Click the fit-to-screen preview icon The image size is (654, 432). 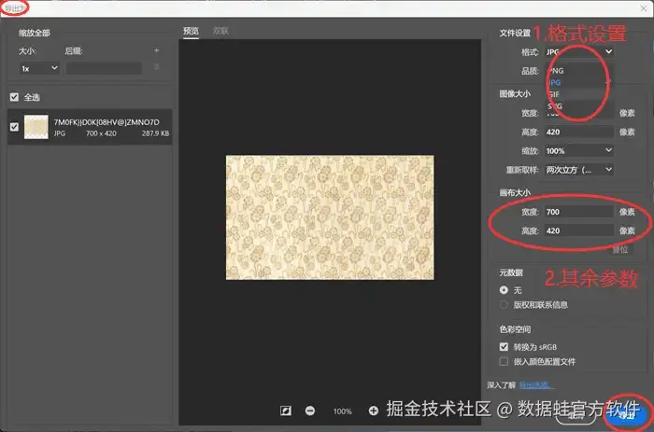point(286,411)
